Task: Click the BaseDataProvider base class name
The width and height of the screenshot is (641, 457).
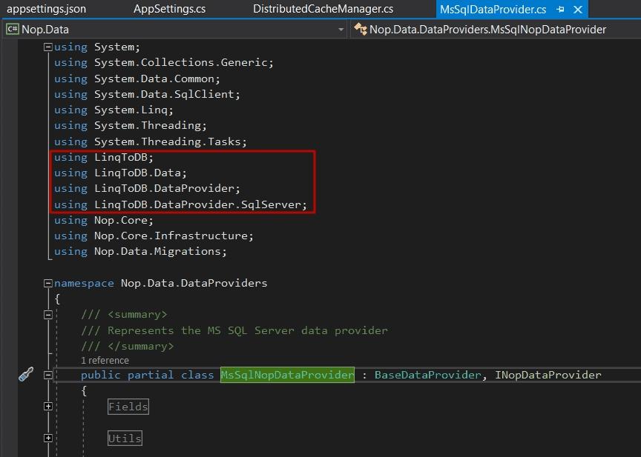Action: tap(427, 375)
